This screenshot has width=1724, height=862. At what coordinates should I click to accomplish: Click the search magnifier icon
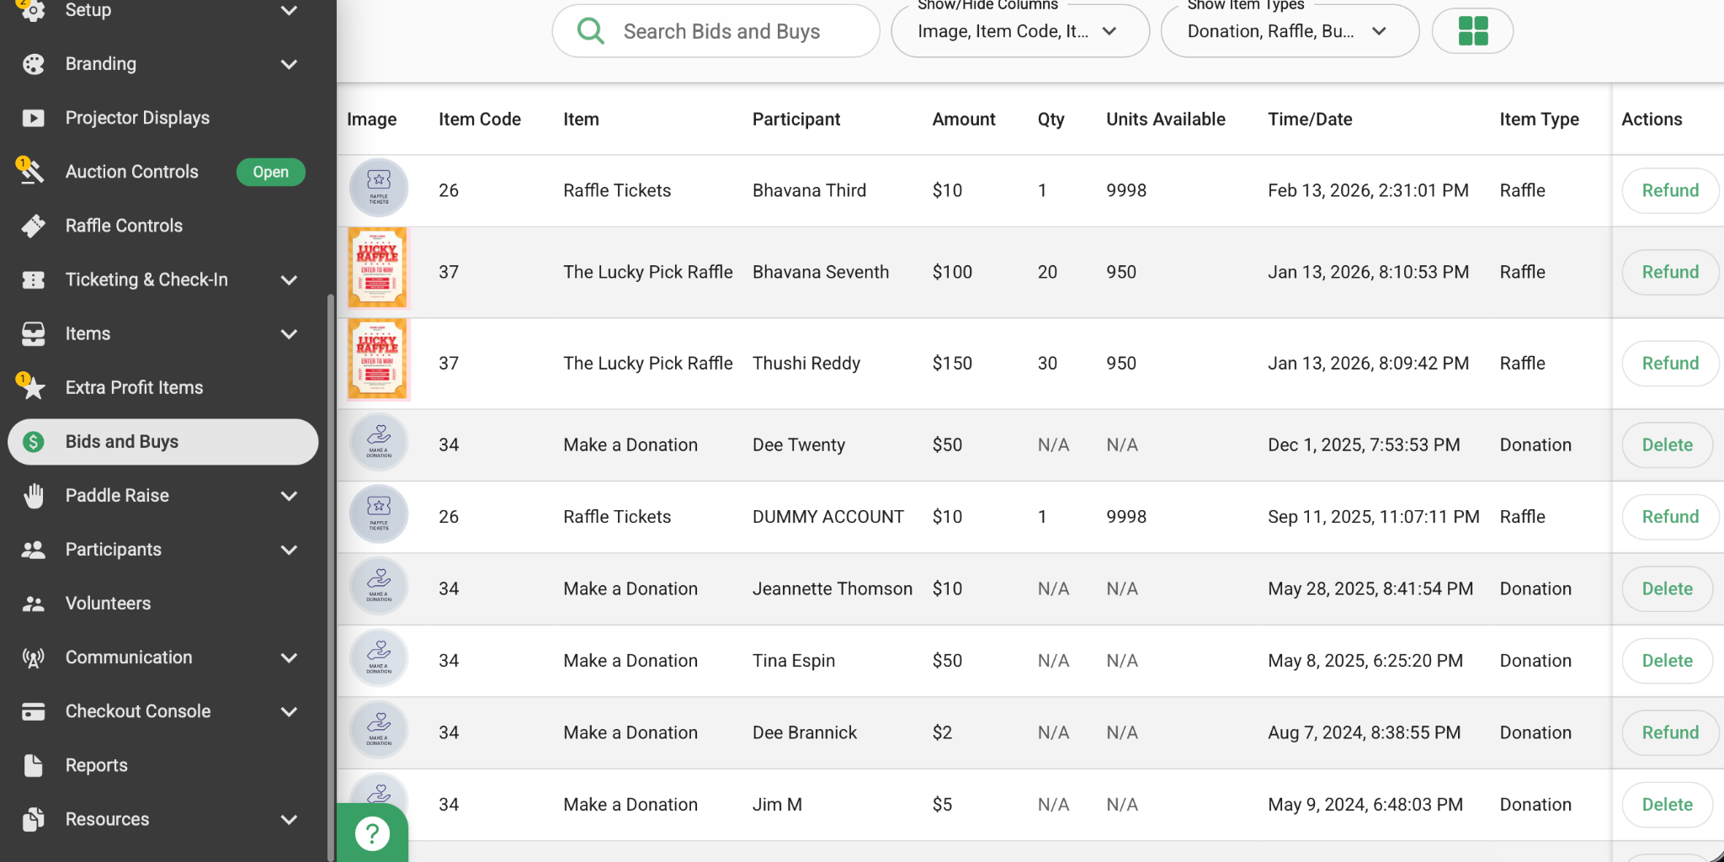tap(591, 31)
